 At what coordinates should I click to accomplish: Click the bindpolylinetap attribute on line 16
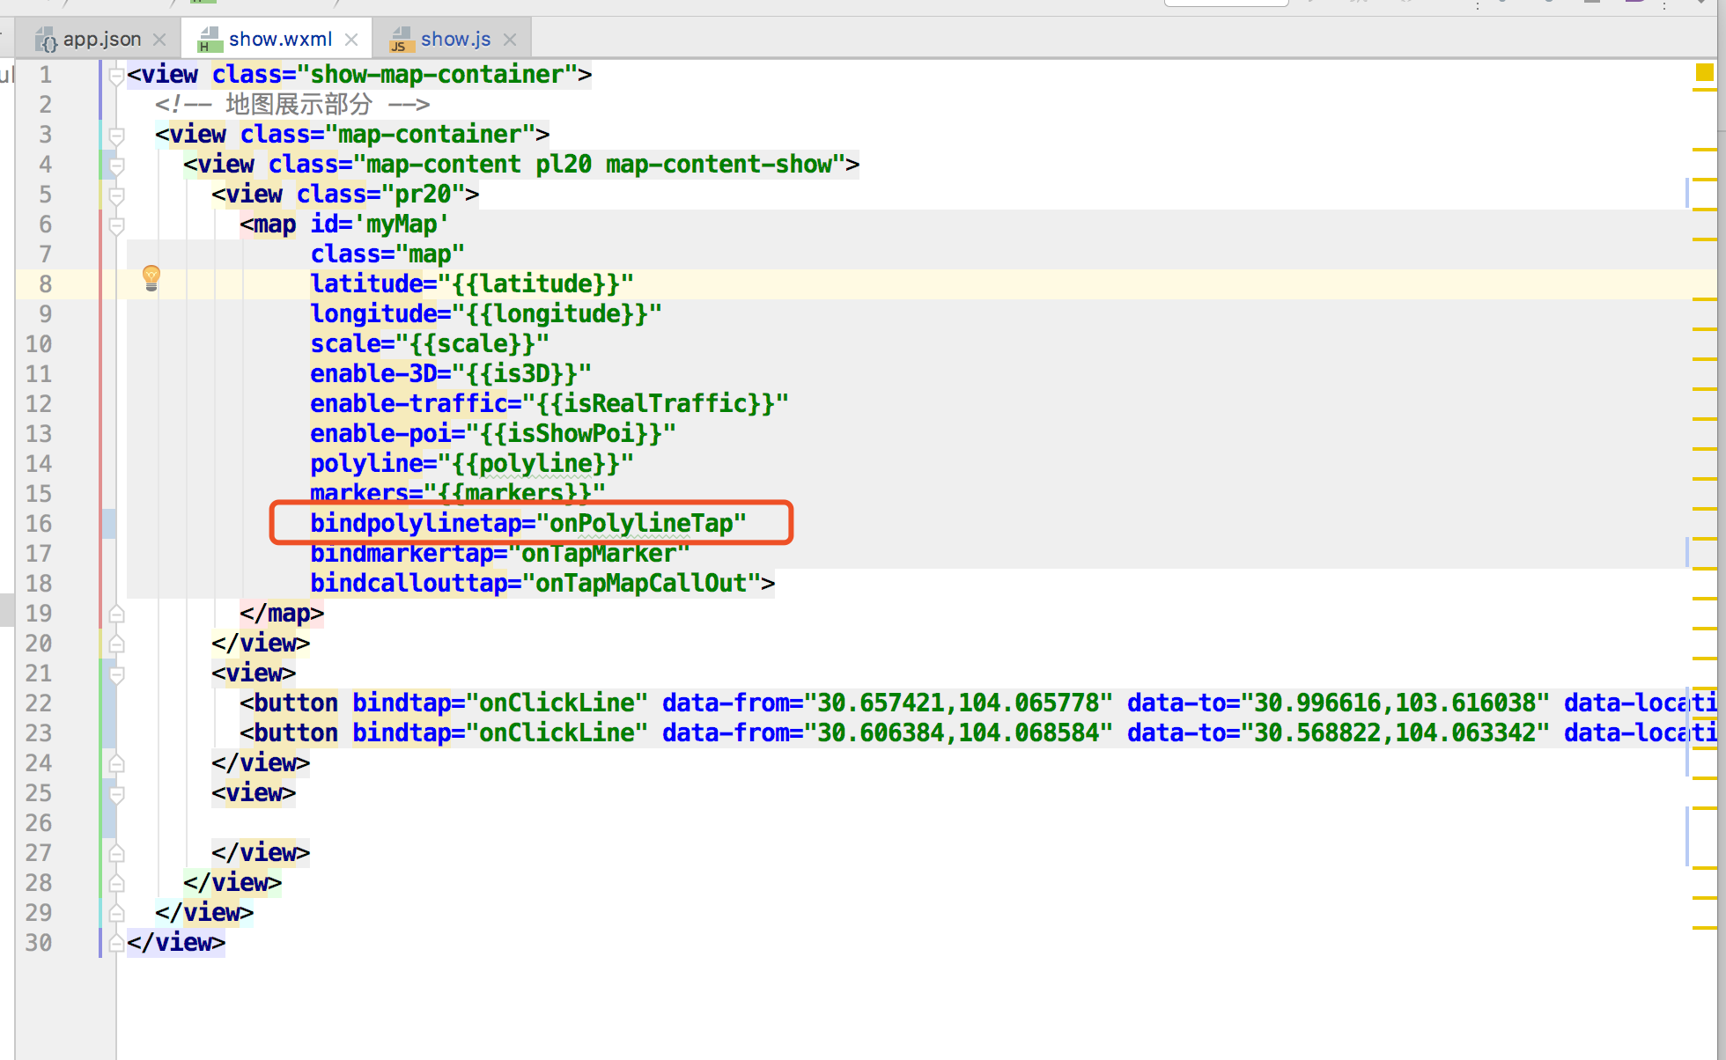point(414,524)
